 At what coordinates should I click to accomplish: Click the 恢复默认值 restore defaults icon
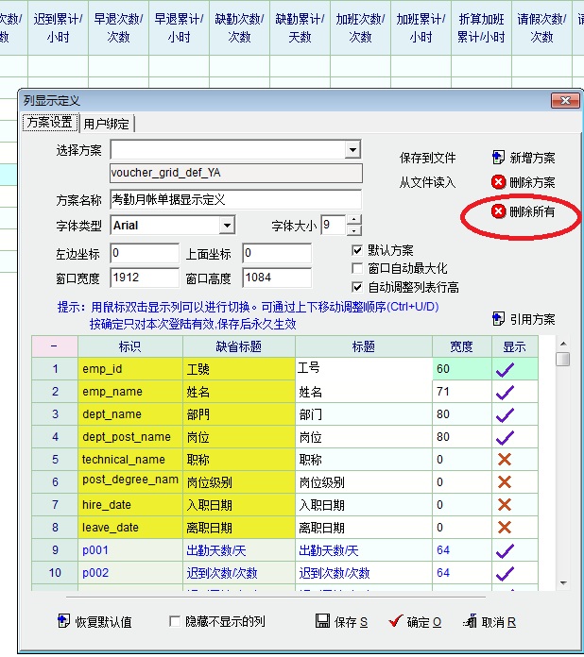point(64,621)
